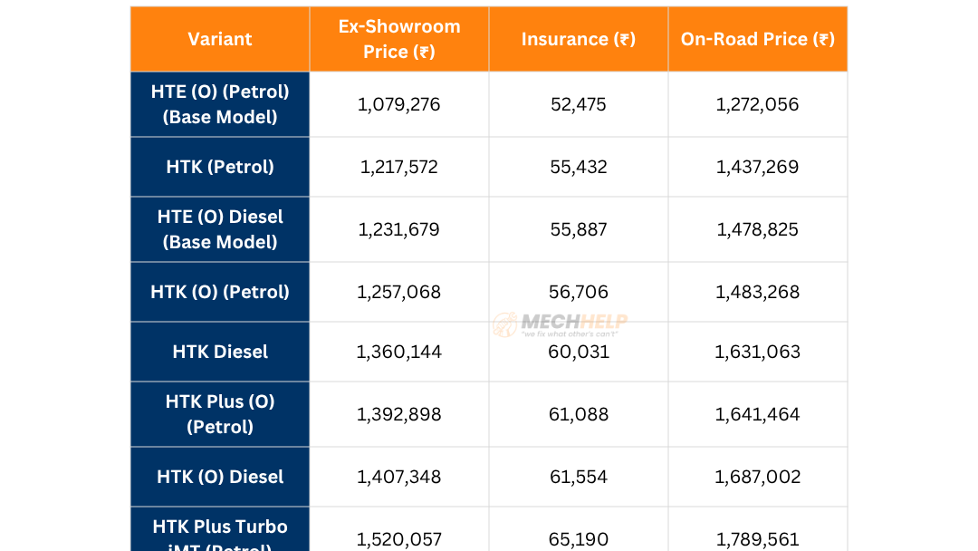Click the HTE (O) Diesel Base Model cell
978x551 pixels.
(x=220, y=229)
